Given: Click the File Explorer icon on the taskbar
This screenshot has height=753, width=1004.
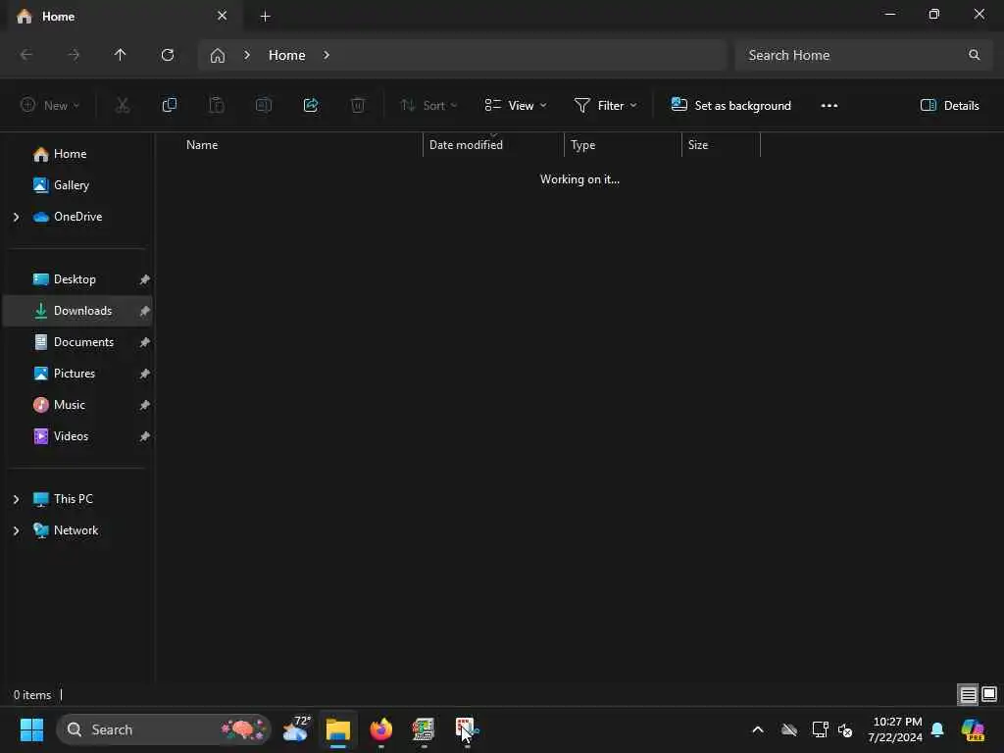Looking at the screenshot, I should point(338,729).
